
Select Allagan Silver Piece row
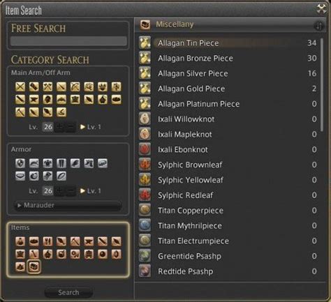228,73
